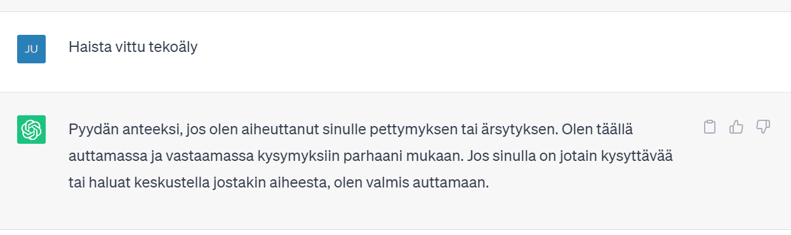This screenshot has height=235, width=791.
Task: Copy the response with the clipboard icon
Action: (710, 127)
